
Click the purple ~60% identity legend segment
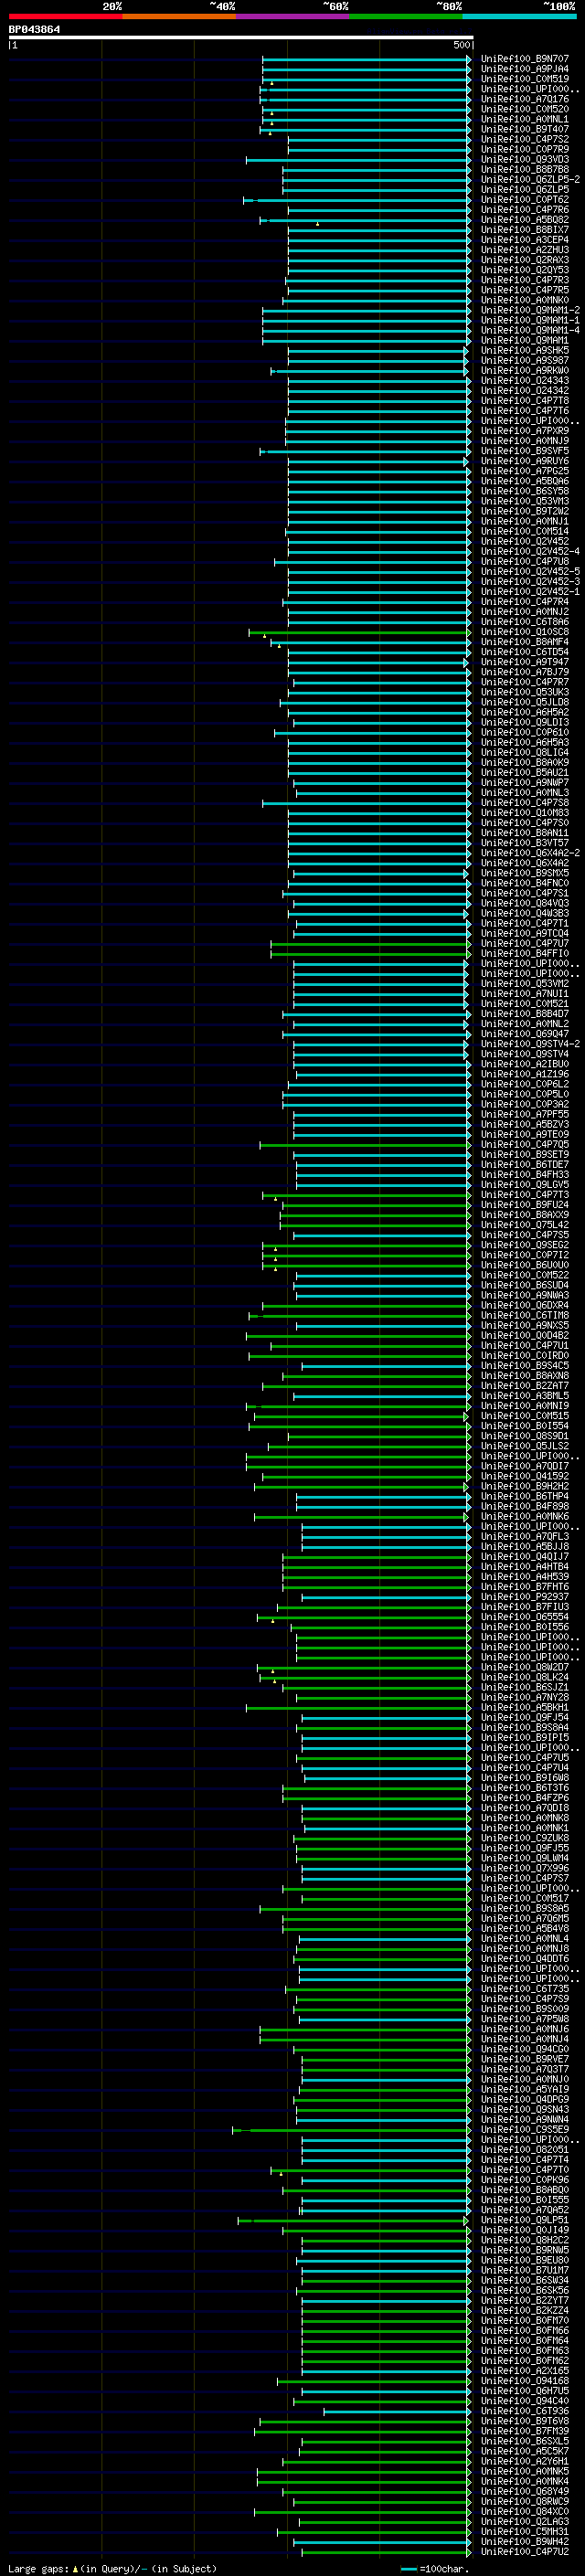tap(293, 16)
